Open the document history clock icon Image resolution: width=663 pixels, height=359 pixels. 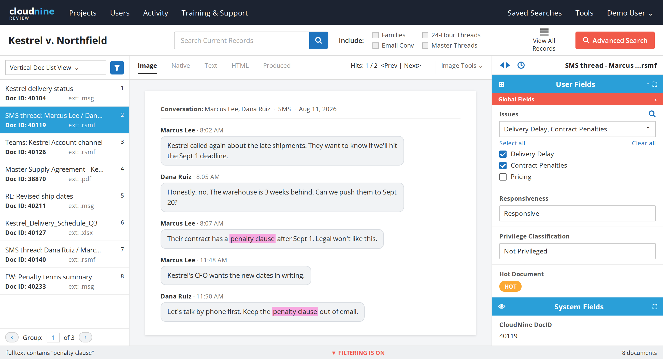click(521, 65)
